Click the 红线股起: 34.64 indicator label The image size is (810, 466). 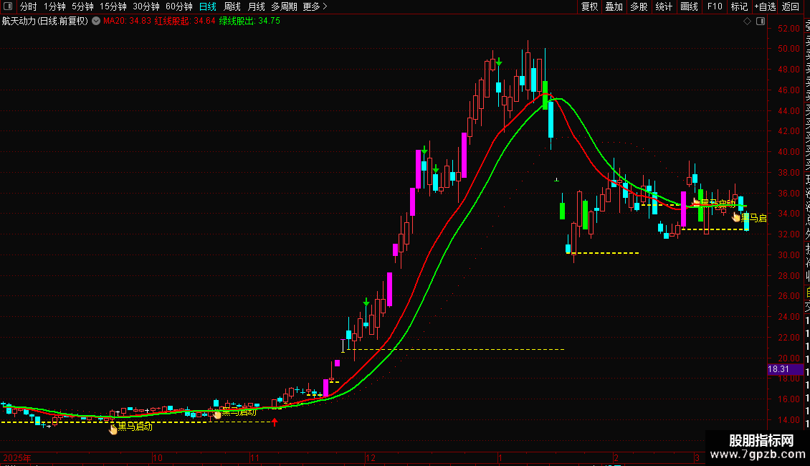point(185,22)
